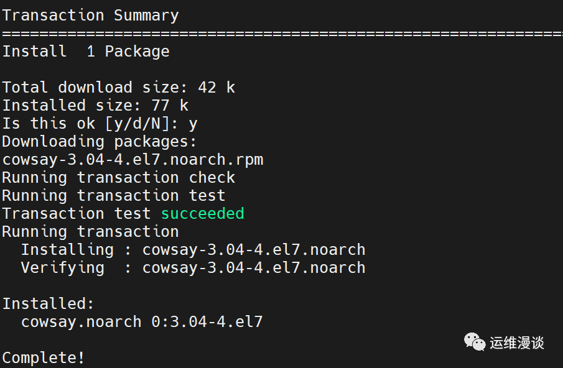The image size is (563, 368).
Task: Click the "Transaction Summary" heading
Action: [x=90, y=16]
